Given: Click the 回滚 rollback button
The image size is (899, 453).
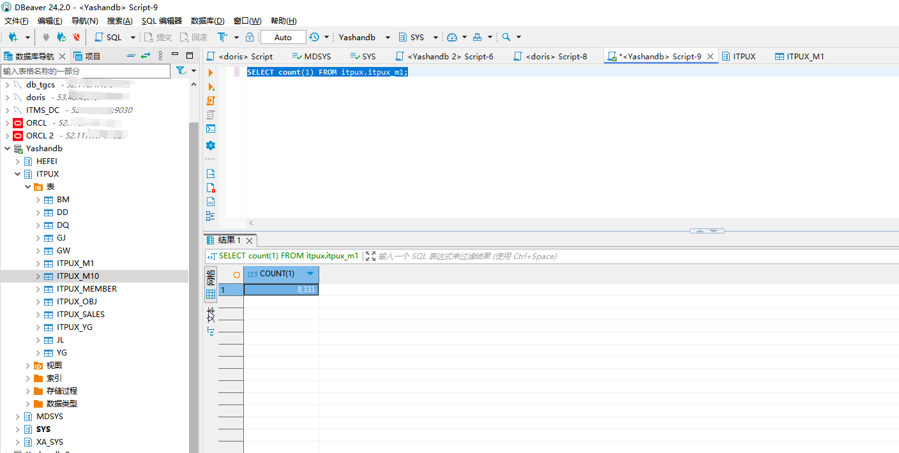Looking at the screenshot, I should click(193, 37).
